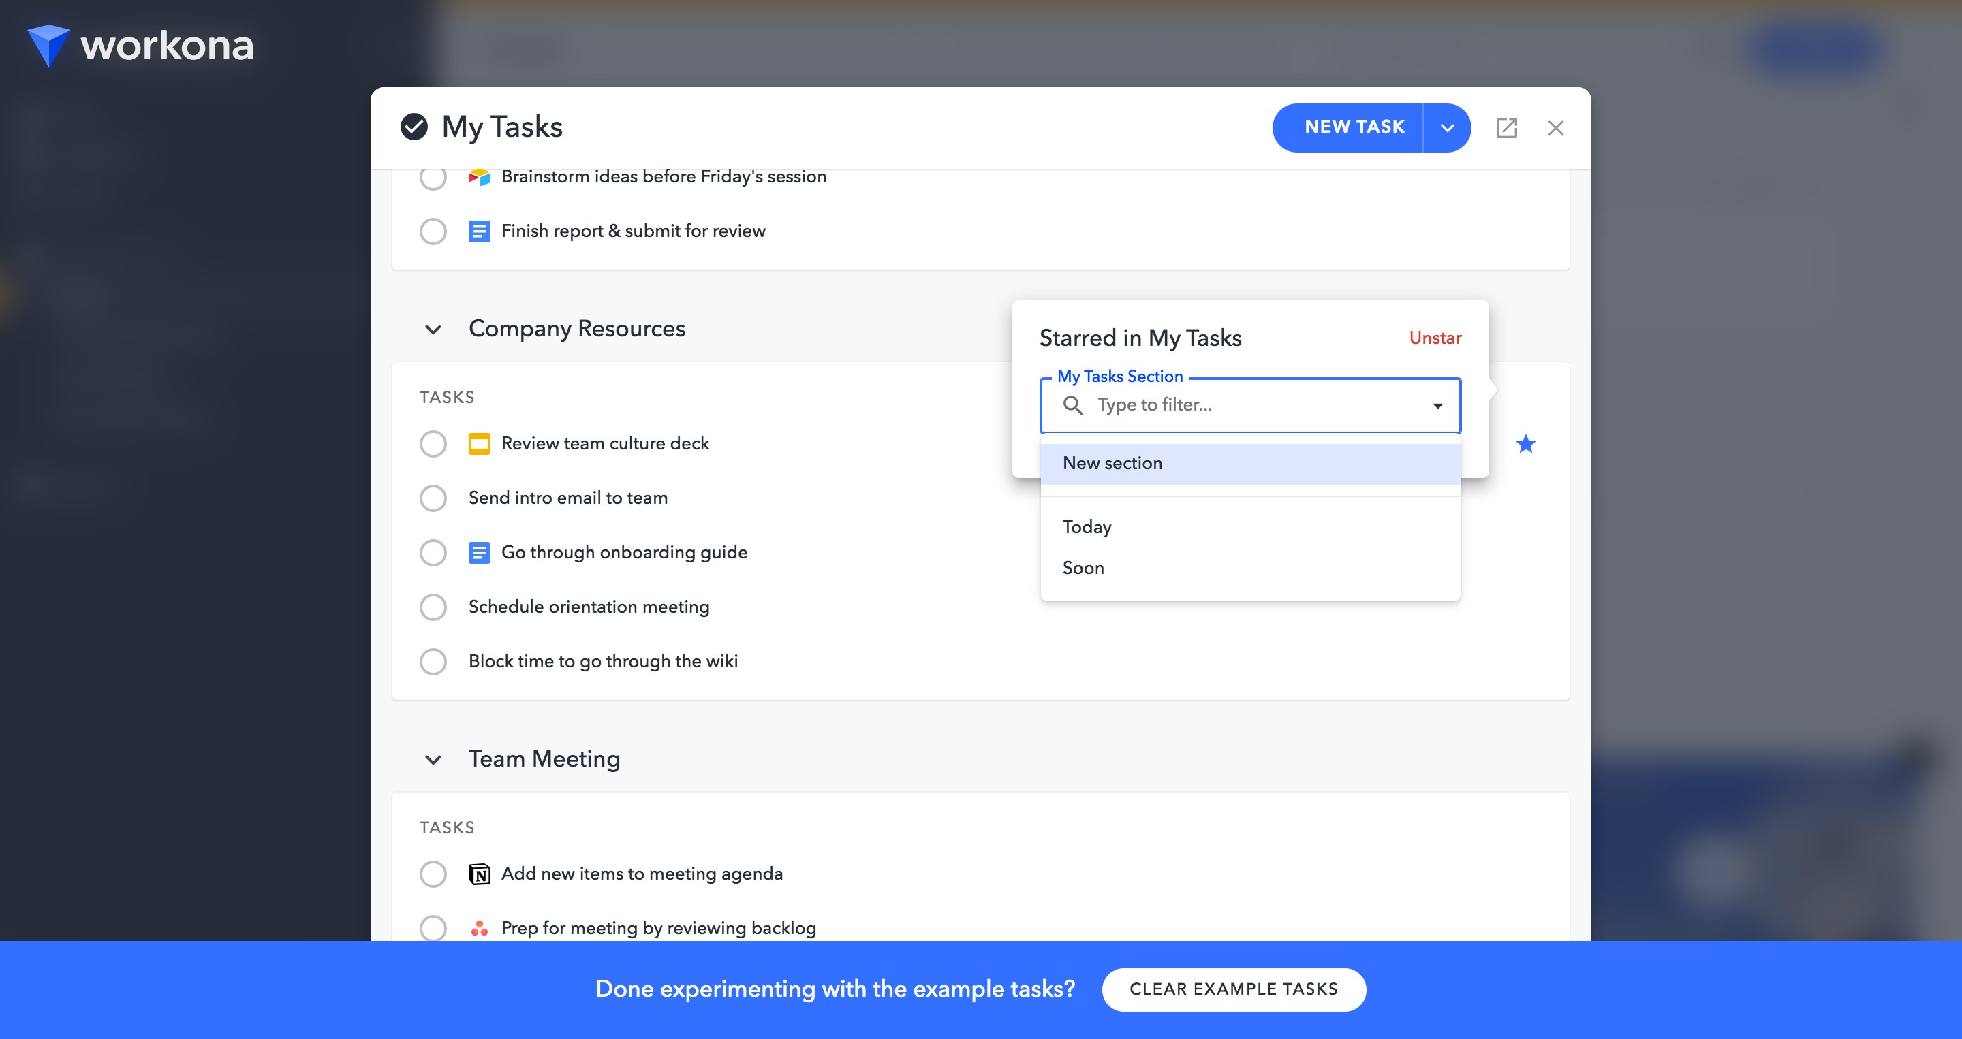Choose New section from the dropdown list
The image size is (1962, 1039).
[1250, 464]
